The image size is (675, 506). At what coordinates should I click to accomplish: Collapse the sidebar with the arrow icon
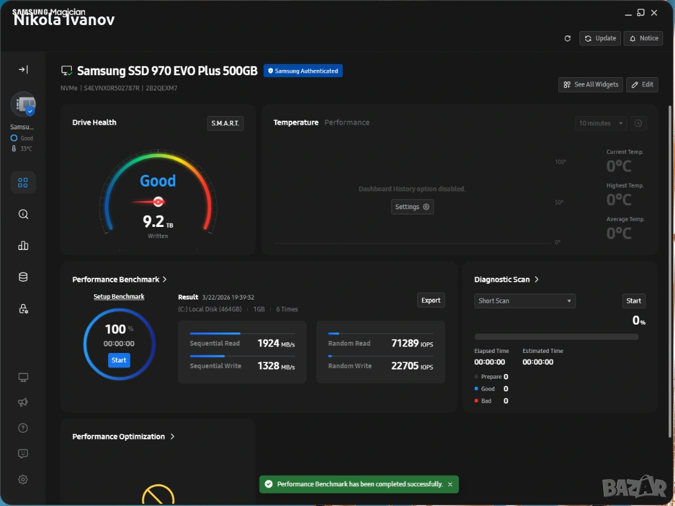click(23, 69)
